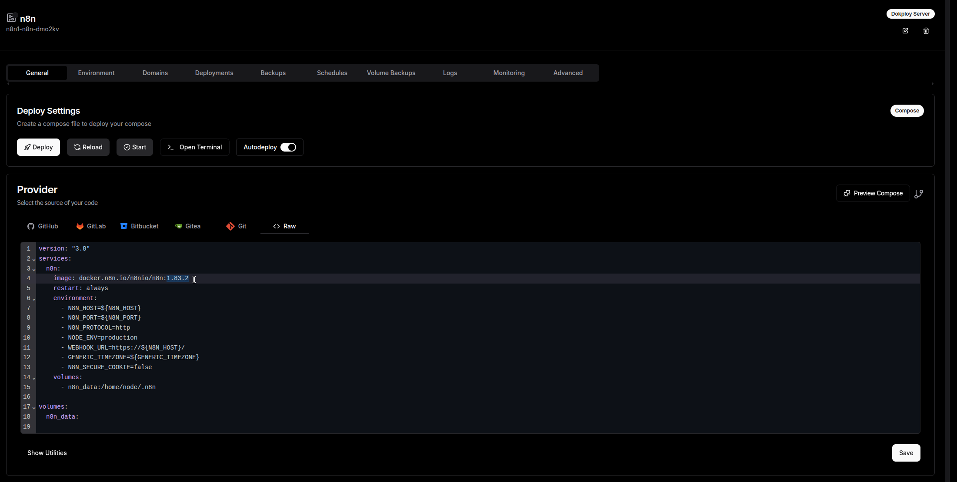Viewport: 957px width, 482px height.
Task: Click the Start button
Action: [x=135, y=147]
